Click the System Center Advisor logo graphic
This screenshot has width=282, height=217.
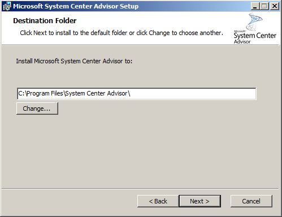coord(254,21)
